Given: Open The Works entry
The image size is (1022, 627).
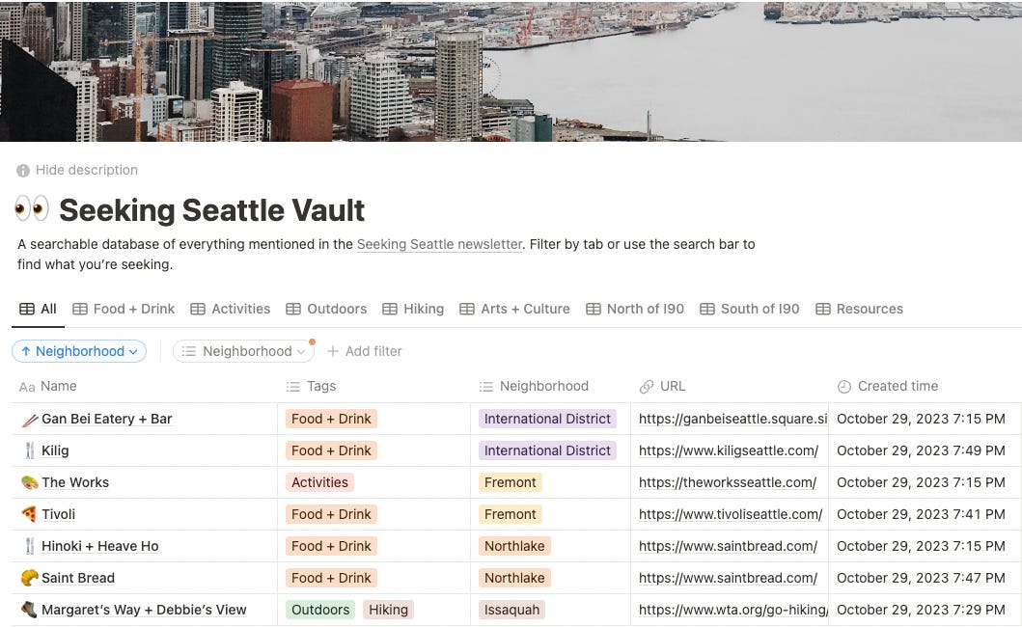Looking at the screenshot, I should [x=75, y=483].
